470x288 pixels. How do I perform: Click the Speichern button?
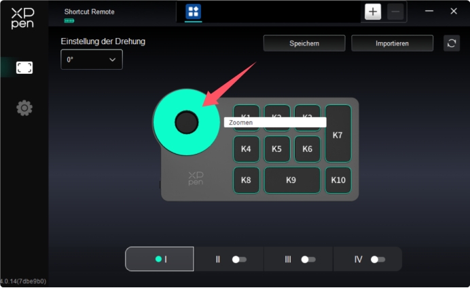(304, 43)
